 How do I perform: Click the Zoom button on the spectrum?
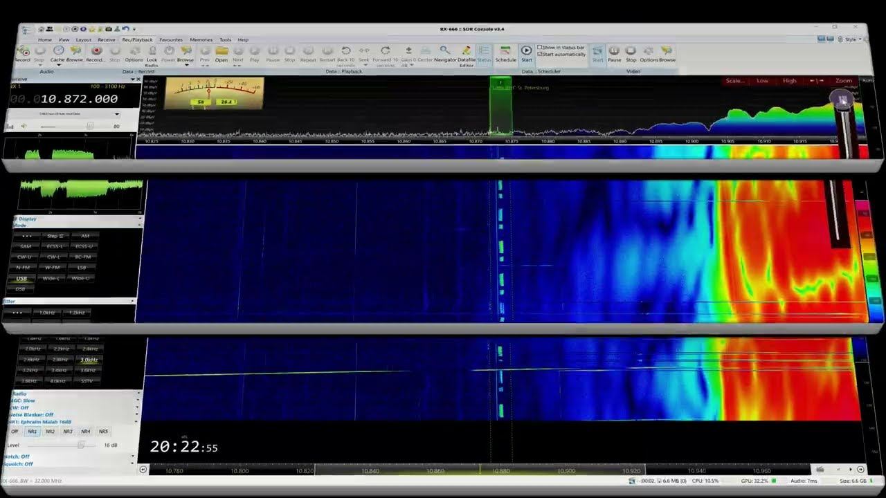coord(844,81)
